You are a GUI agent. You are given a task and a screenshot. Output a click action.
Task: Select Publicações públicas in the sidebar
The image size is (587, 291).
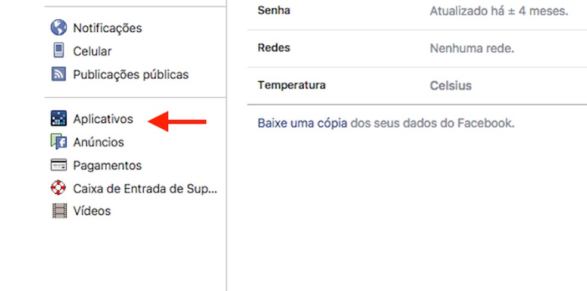click(x=131, y=75)
